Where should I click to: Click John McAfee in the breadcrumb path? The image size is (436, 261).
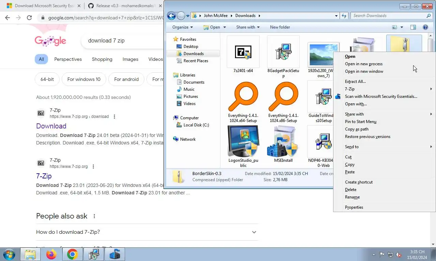[x=216, y=16]
